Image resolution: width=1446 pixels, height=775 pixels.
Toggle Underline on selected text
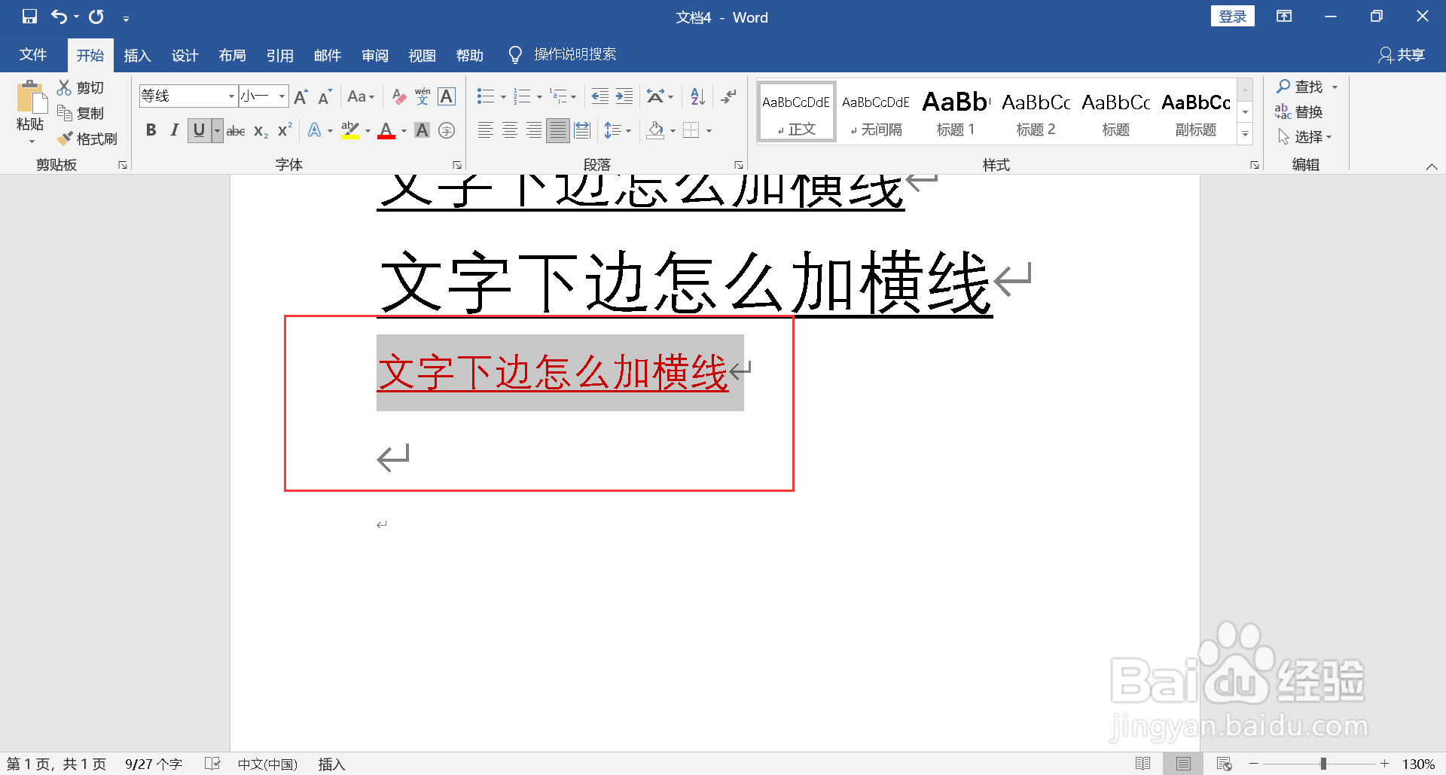click(199, 130)
